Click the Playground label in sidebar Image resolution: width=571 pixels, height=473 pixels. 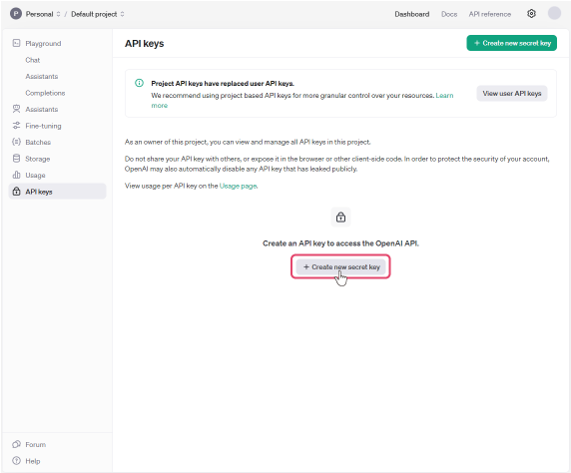click(x=43, y=43)
